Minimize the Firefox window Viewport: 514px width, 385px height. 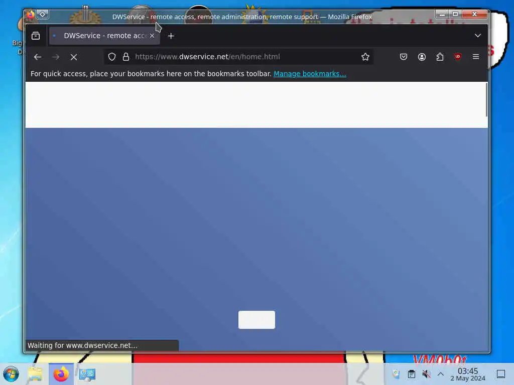(x=442, y=14)
